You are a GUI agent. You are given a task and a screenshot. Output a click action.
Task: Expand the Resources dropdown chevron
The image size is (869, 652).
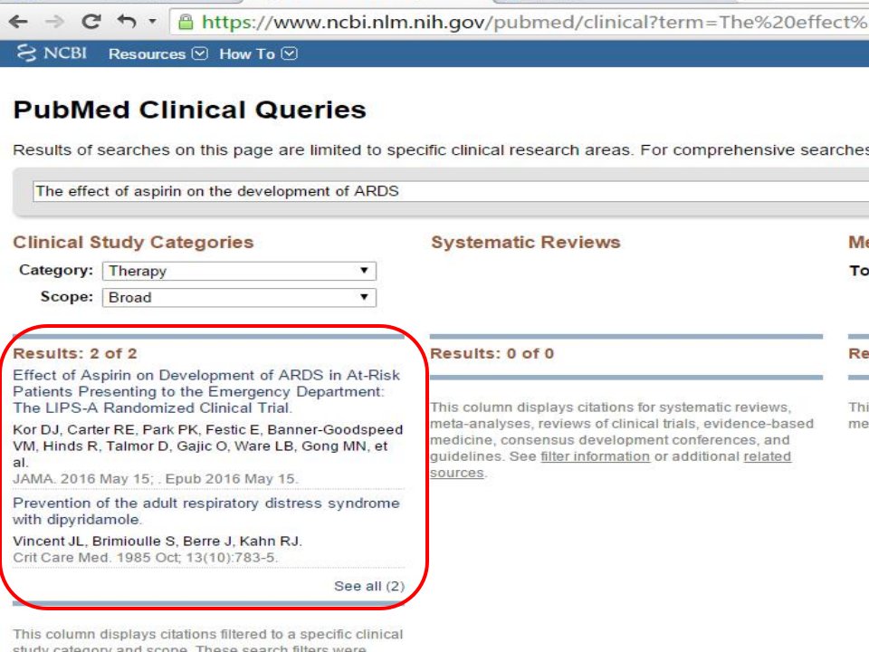click(x=199, y=53)
